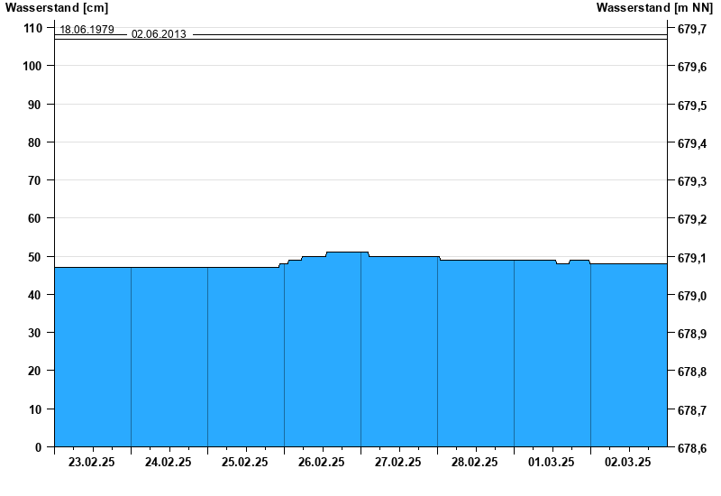721x496 pixels.
Task: Click the 100 cm tick label
Action: (x=32, y=66)
